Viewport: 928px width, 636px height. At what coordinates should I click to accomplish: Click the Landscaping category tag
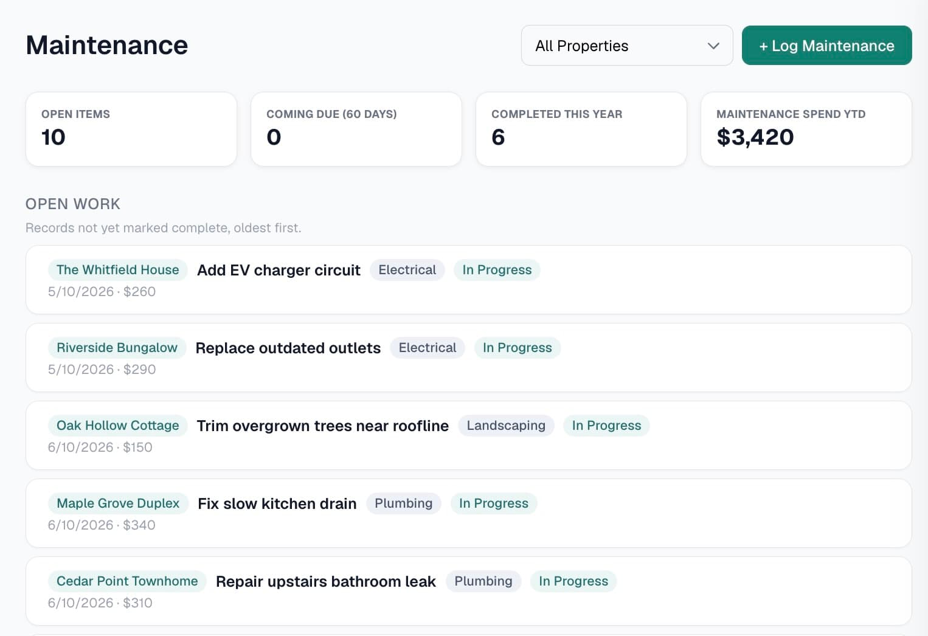[506, 426]
